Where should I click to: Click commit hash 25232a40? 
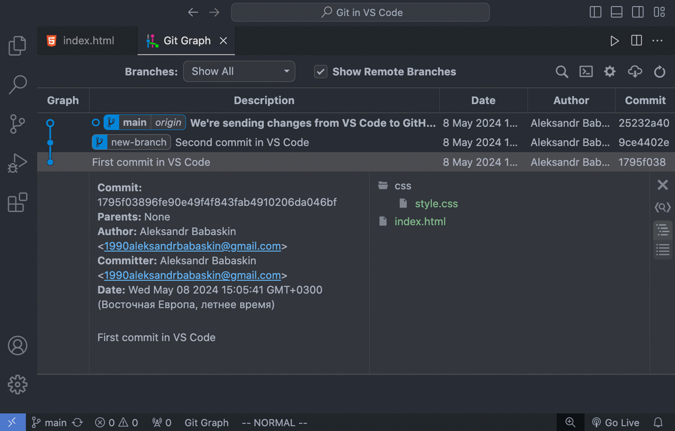[x=643, y=123]
